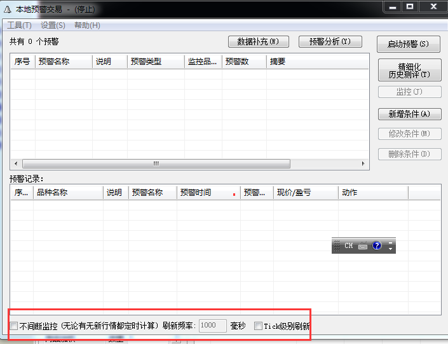Click the 摘要 column header
The height and width of the screenshot is (344, 448).
tap(318, 62)
